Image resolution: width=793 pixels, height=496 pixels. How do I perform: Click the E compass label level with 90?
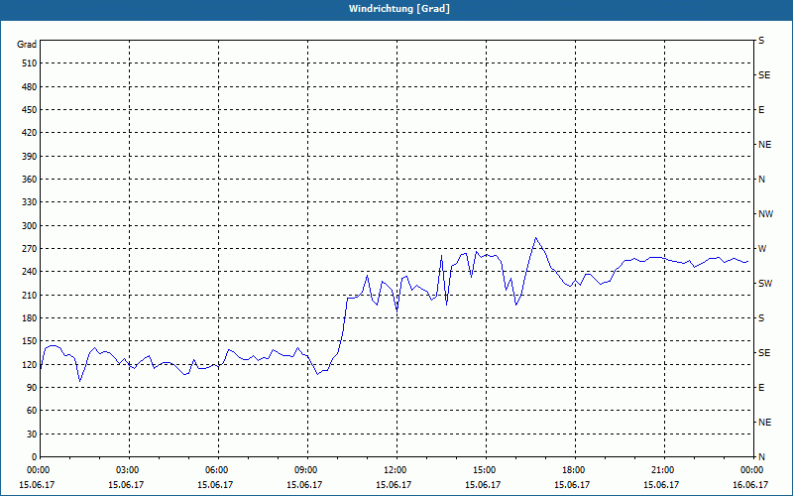761,388
